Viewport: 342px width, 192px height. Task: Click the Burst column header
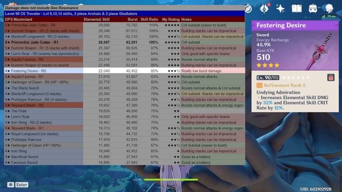tap(133, 19)
